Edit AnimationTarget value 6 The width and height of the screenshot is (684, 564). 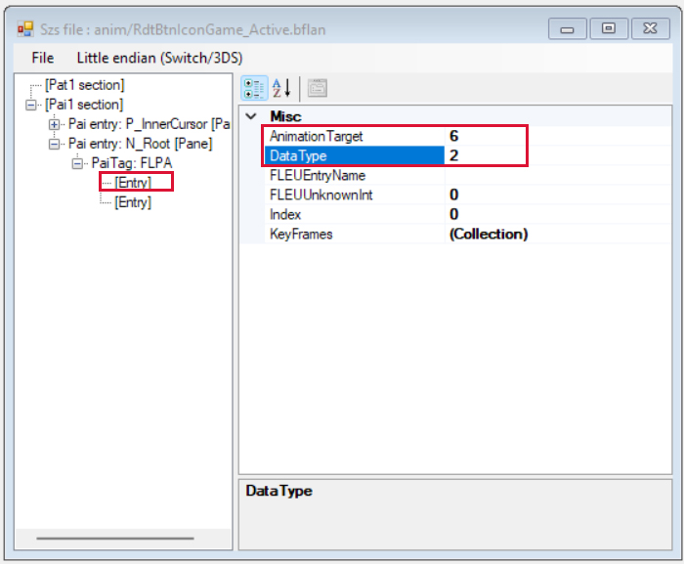click(x=558, y=136)
